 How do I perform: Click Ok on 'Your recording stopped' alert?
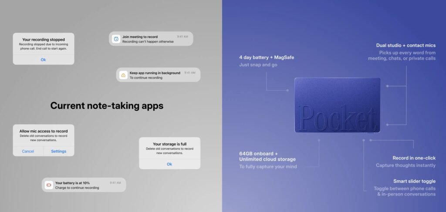[43, 60]
